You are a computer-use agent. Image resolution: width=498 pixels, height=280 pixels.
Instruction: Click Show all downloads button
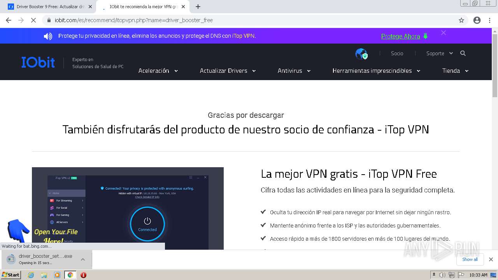[x=470, y=259]
